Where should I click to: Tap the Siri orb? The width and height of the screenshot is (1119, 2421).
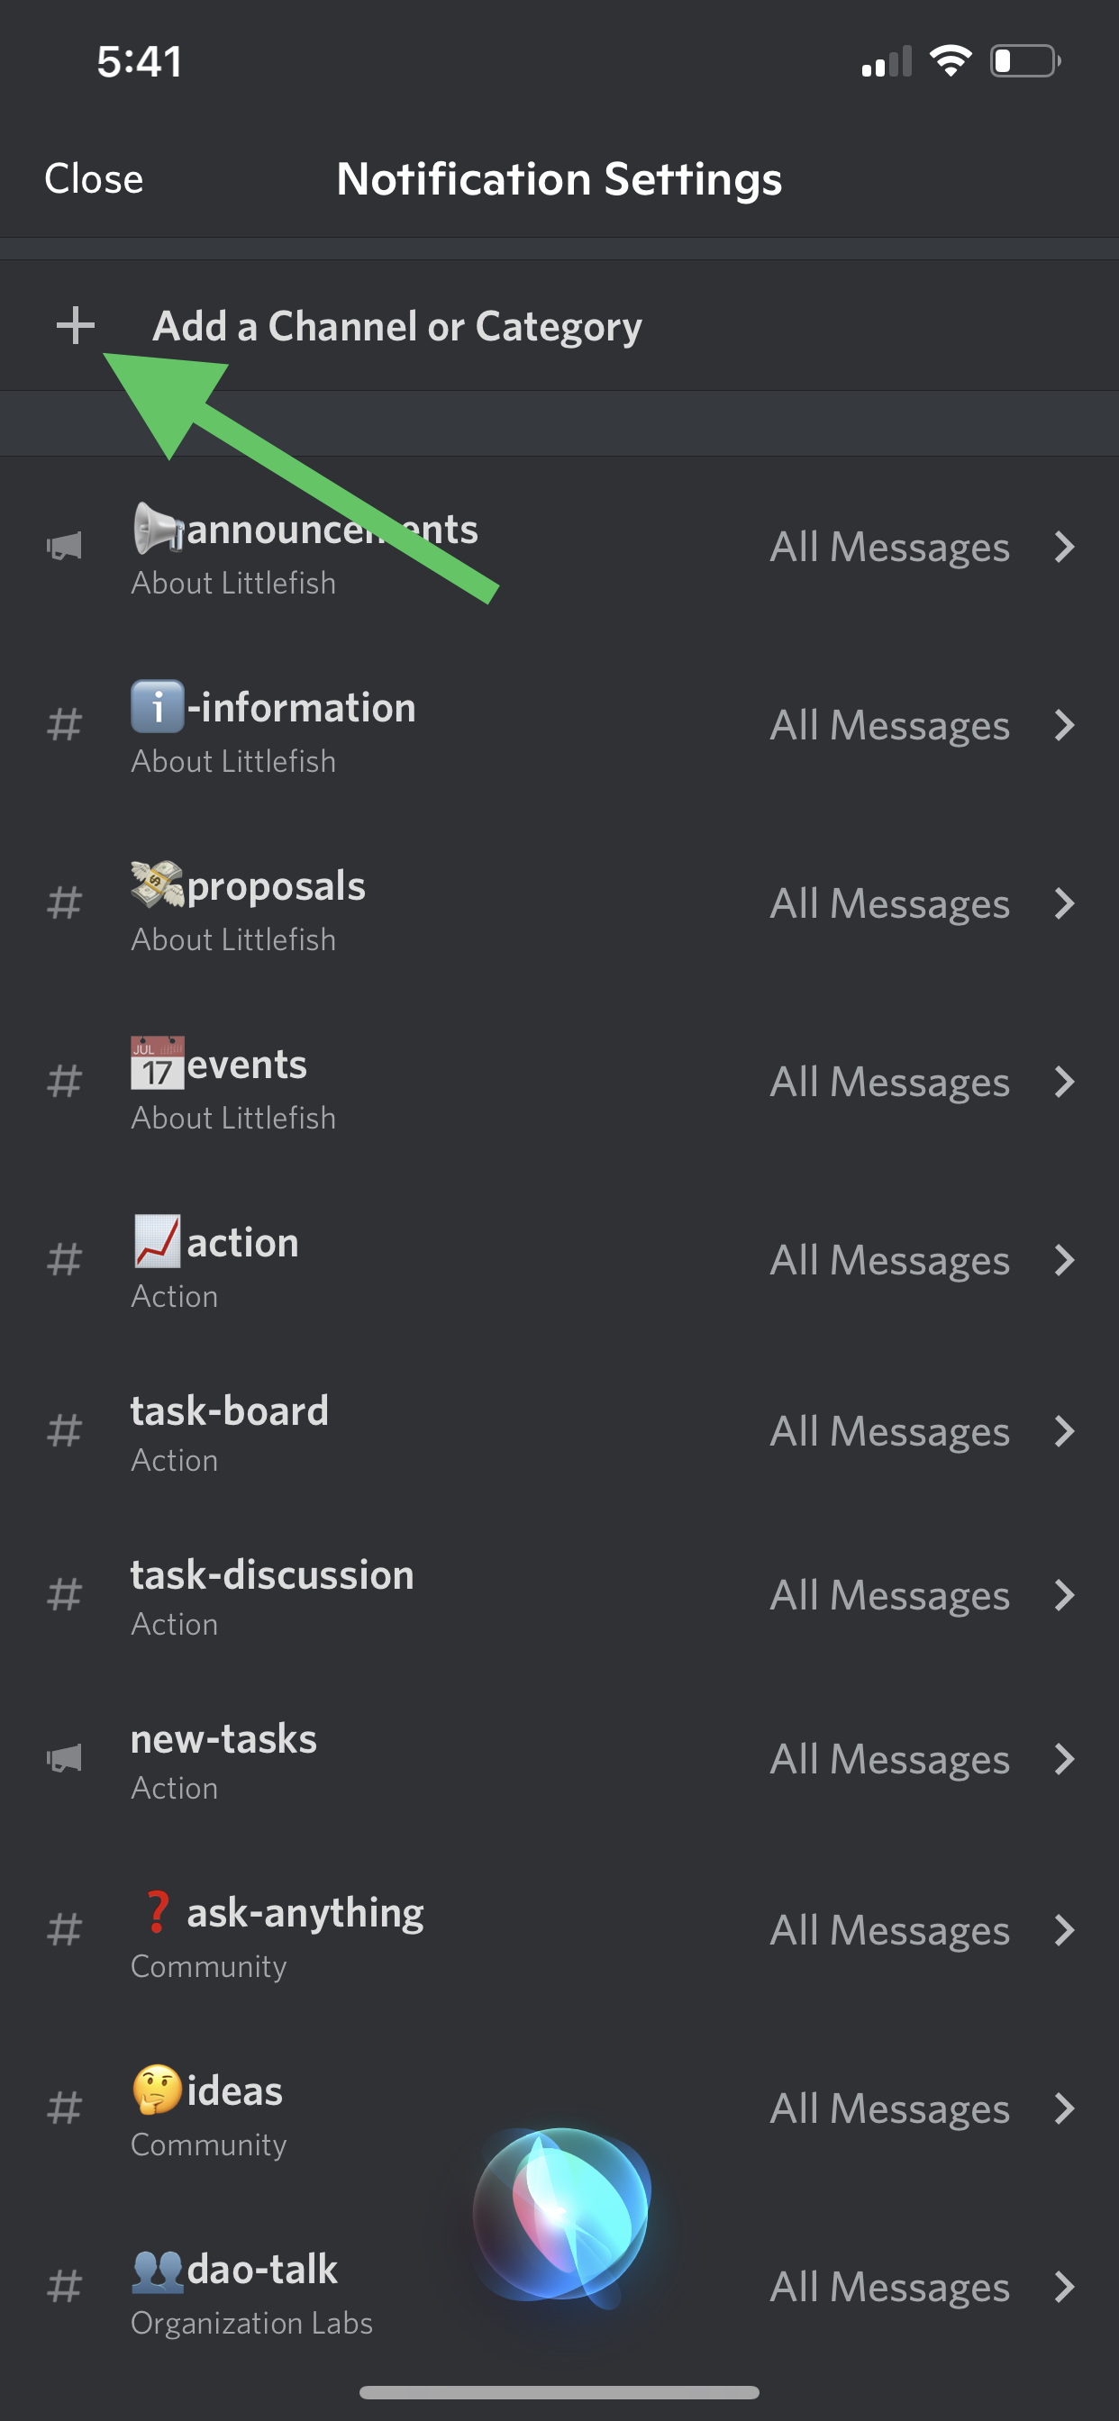560,2214
